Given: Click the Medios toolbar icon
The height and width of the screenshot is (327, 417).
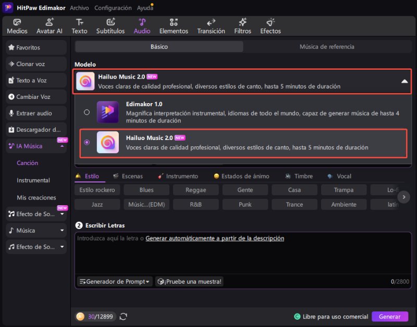Looking at the screenshot, I should (17, 26).
